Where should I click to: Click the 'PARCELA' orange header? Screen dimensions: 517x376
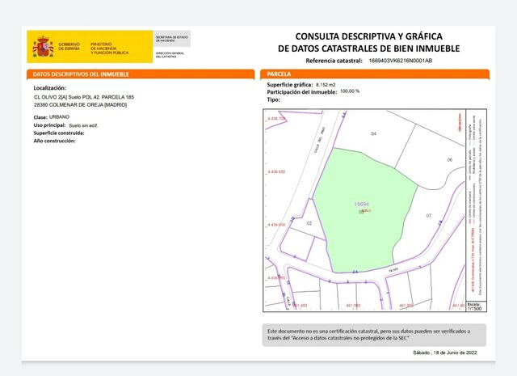pyautogui.click(x=375, y=74)
